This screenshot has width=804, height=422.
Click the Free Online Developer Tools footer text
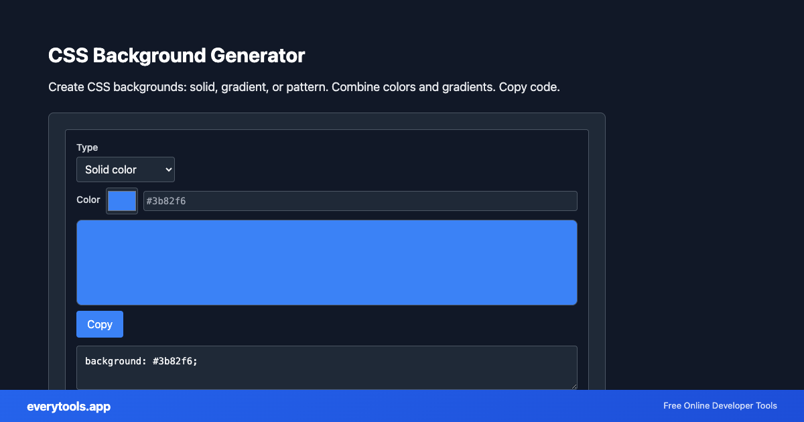coord(720,406)
